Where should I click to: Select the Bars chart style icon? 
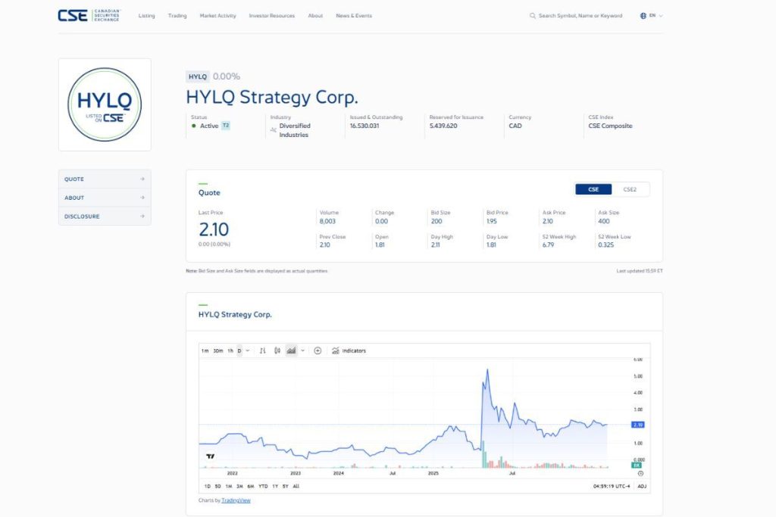(263, 351)
